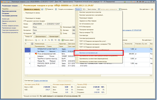Click the Указать серии icon button
157x100 pixels.
(x=67, y=40)
